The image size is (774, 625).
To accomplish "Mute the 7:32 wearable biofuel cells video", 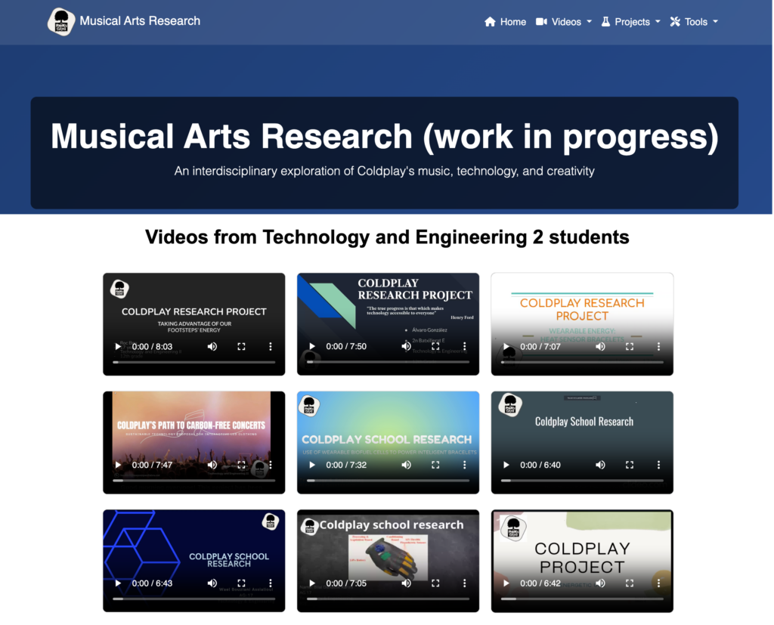I will 407,465.
